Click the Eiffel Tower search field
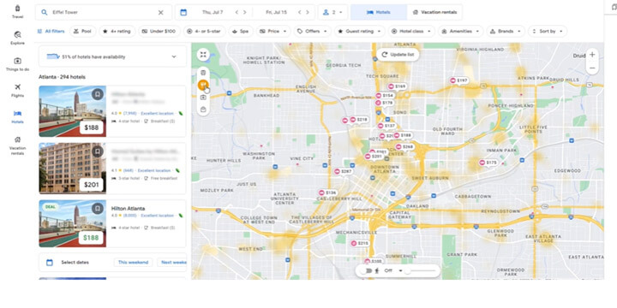This screenshot has width=617, height=308. [103, 12]
